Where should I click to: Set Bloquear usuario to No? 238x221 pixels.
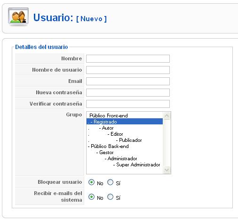91,182
